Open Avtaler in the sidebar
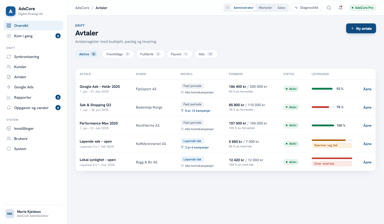 click(x=33, y=77)
